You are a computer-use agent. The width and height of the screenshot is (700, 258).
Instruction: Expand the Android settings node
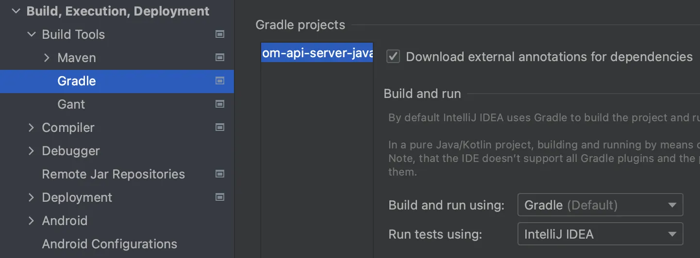click(32, 221)
